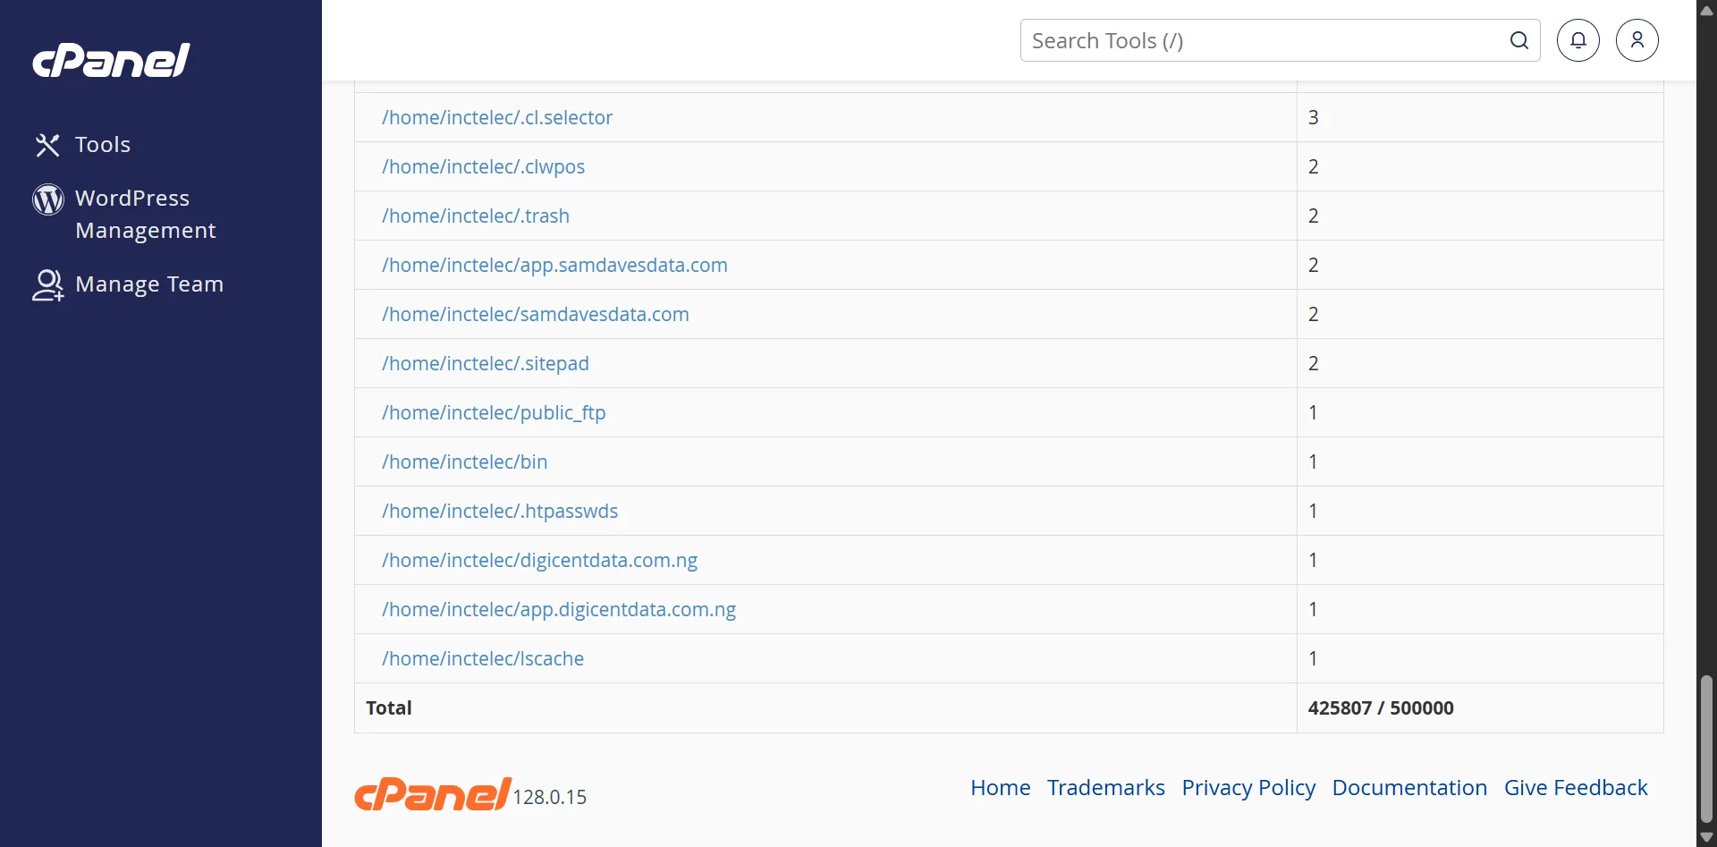The image size is (1717, 847).
Task: Click the Give Feedback footer link
Action: (1576, 787)
